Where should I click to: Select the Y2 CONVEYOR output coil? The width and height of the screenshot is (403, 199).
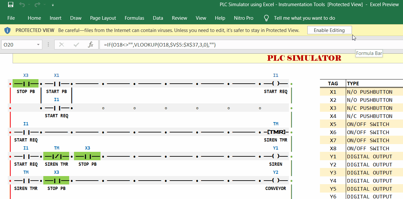[276, 181]
